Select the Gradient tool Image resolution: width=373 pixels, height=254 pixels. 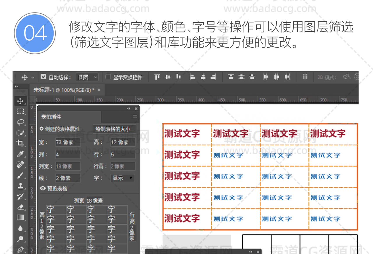[20, 218]
